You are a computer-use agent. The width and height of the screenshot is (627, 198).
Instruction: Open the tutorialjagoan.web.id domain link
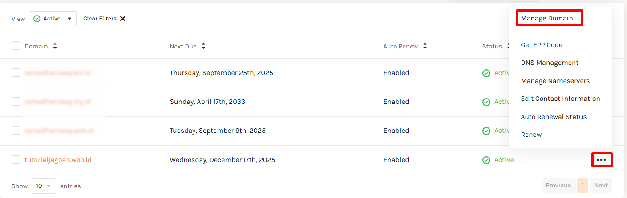coord(58,160)
